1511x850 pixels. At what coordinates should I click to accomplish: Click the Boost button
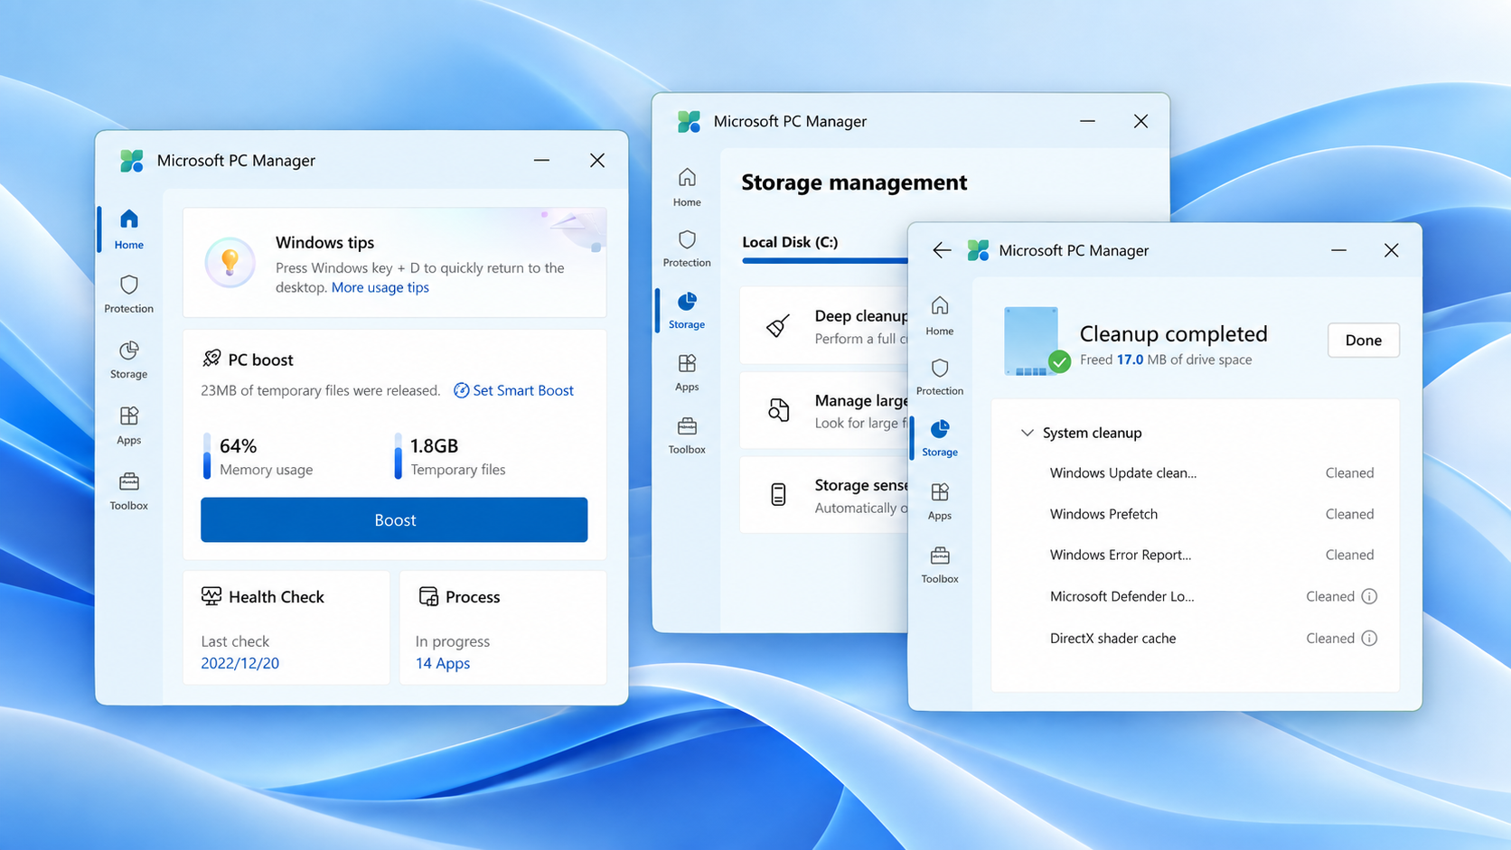(394, 519)
